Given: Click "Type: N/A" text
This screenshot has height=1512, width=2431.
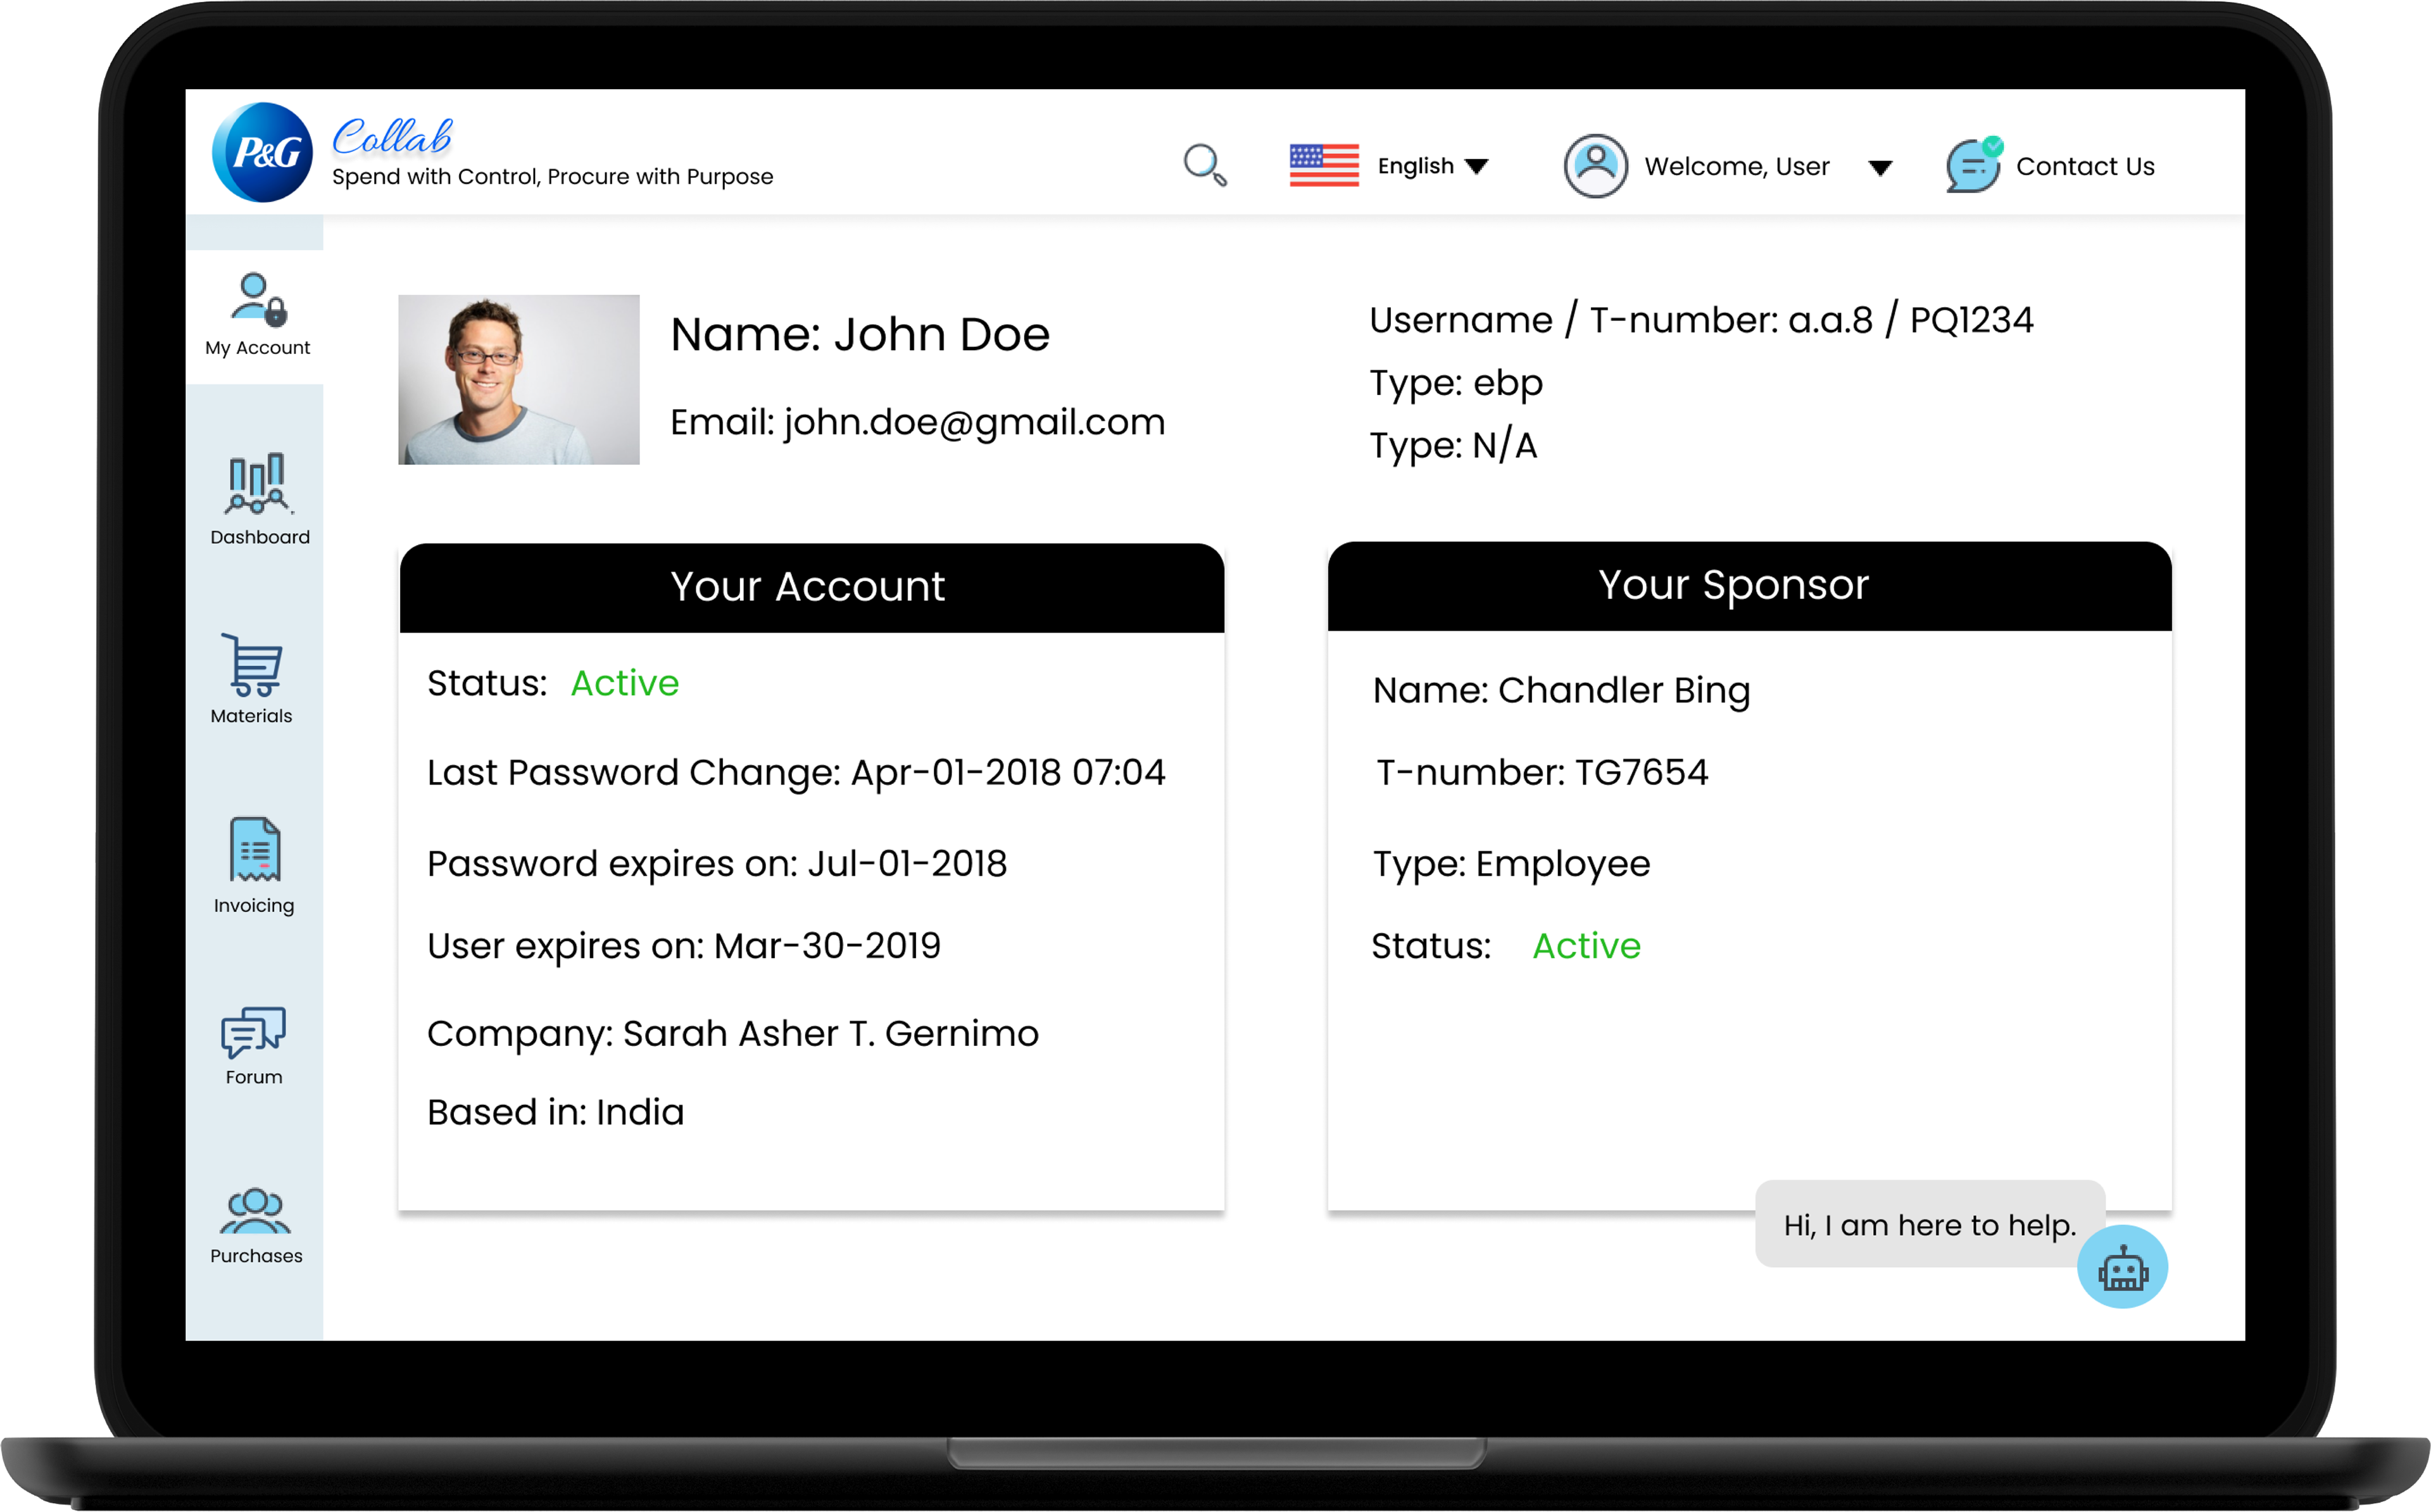Looking at the screenshot, I should [1452, 445].
